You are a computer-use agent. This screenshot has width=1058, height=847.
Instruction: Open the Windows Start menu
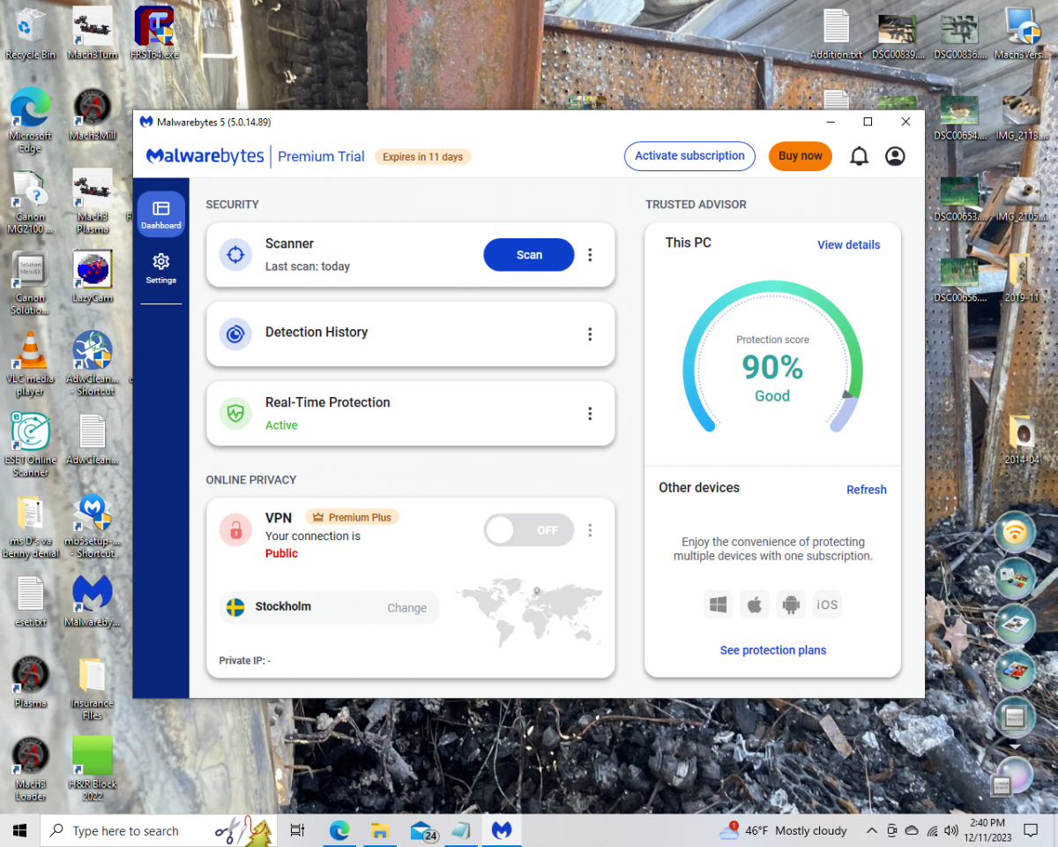click(x=19, y=830)
